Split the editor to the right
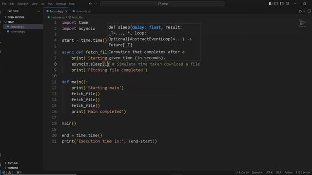This screenshot has width=312, height=175. [309, 11]
